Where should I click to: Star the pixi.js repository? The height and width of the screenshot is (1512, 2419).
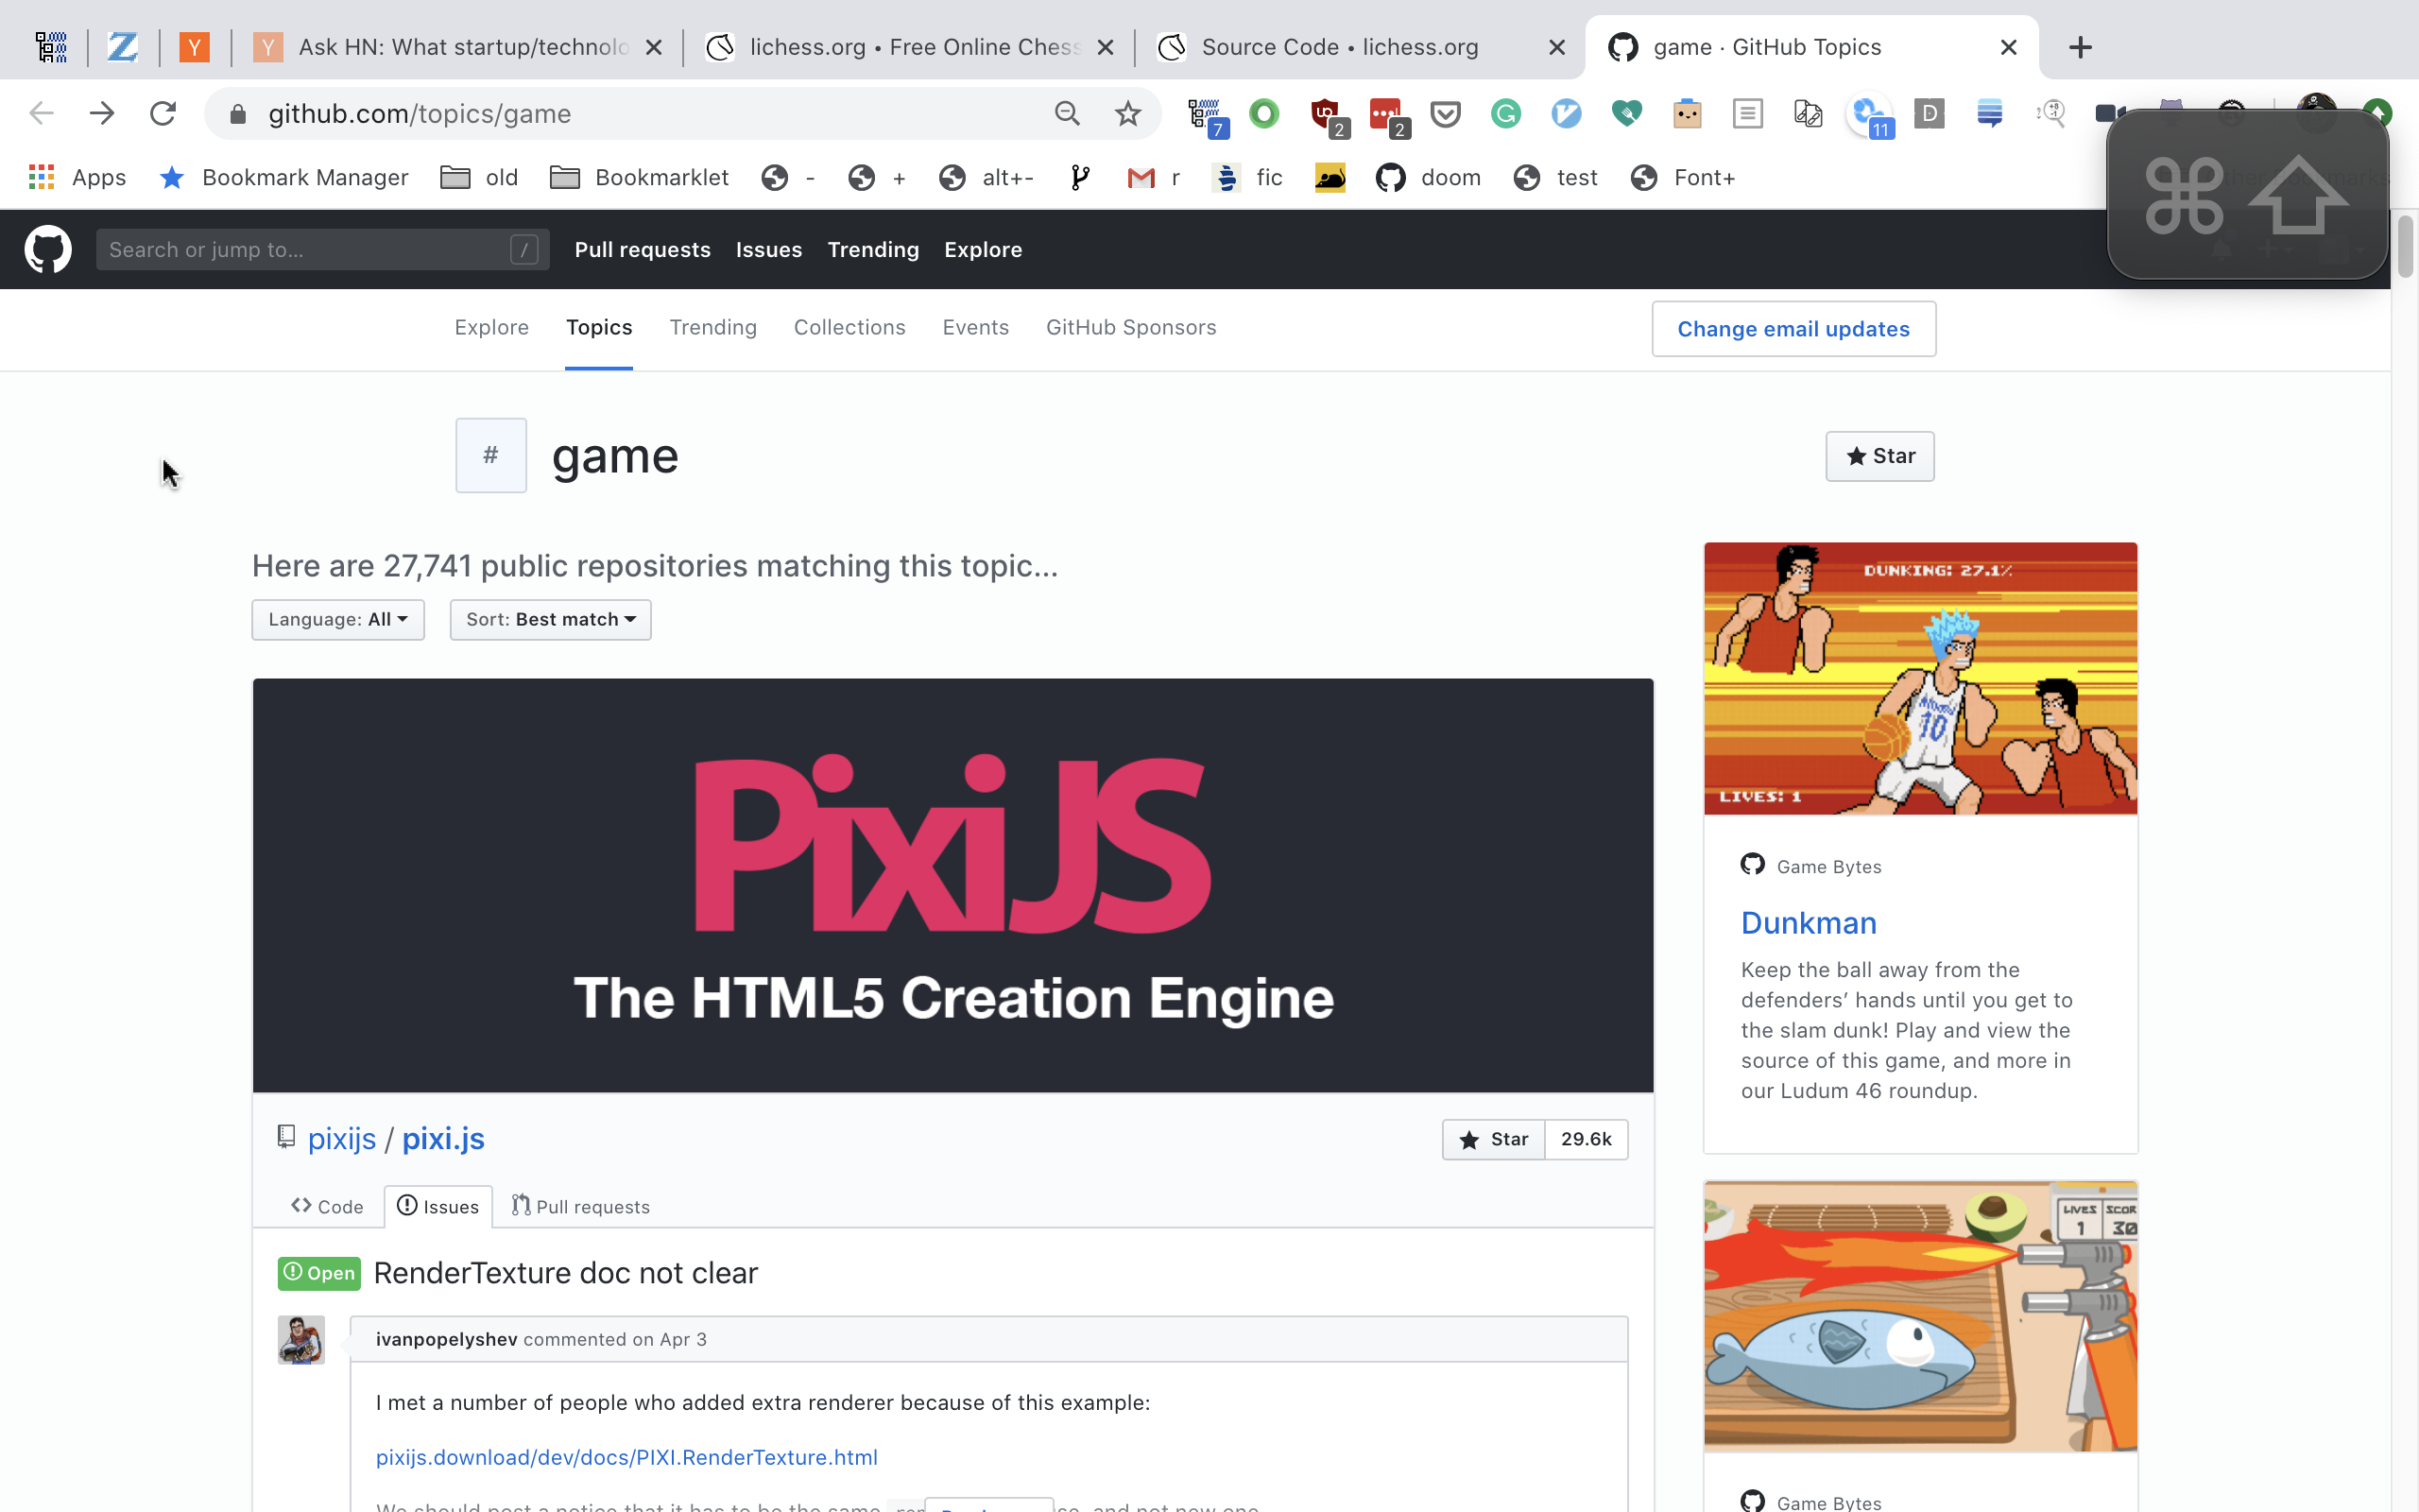1493,1139
